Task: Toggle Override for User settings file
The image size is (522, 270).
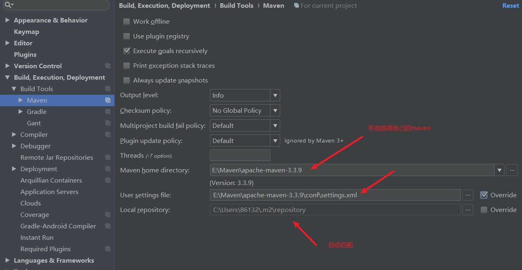Action: coord(484,195)
